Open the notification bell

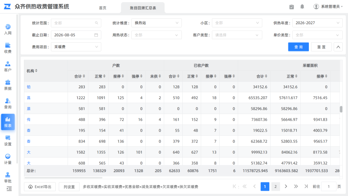coord(302,7)
